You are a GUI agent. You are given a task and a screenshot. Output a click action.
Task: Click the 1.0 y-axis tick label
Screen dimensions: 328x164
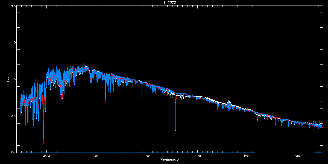point(13,79)
